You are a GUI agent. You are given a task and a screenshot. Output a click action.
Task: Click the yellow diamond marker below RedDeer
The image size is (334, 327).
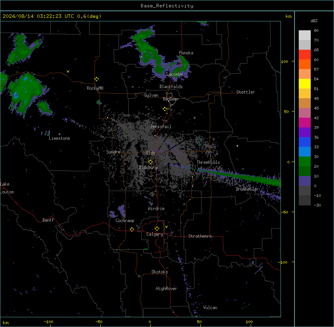point(165,109)
